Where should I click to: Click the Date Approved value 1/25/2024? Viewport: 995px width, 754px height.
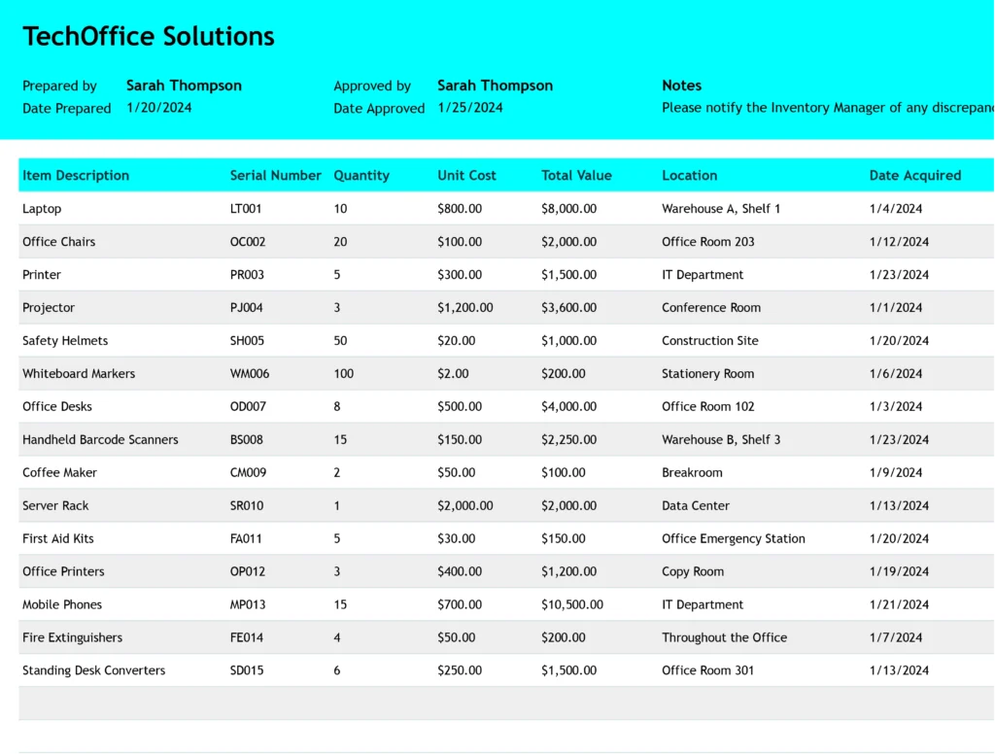[470, 108]
